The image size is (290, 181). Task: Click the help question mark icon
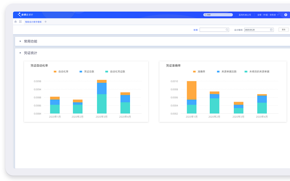click(x=286, y=15)
